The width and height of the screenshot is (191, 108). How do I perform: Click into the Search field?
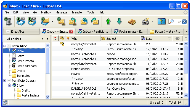coord(179,22)
